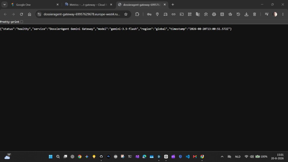
Task: Bookmark this tab with address bar star
Action: click(126, 14)
